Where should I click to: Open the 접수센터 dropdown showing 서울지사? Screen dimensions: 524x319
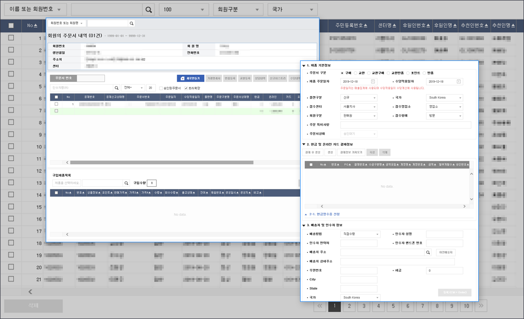point(359,107)
